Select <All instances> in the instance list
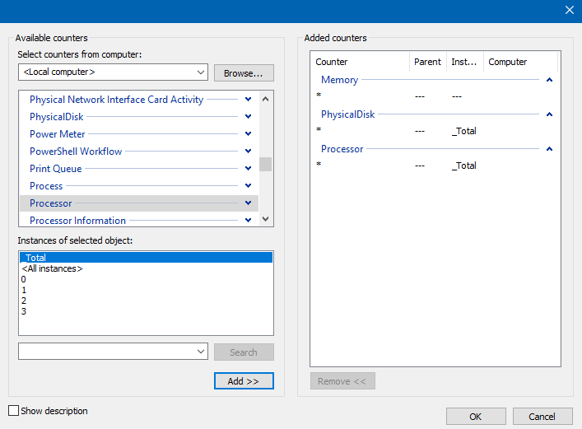Image resolution: width=582 pixels, height=429 pixels. [x=53, y=268]
